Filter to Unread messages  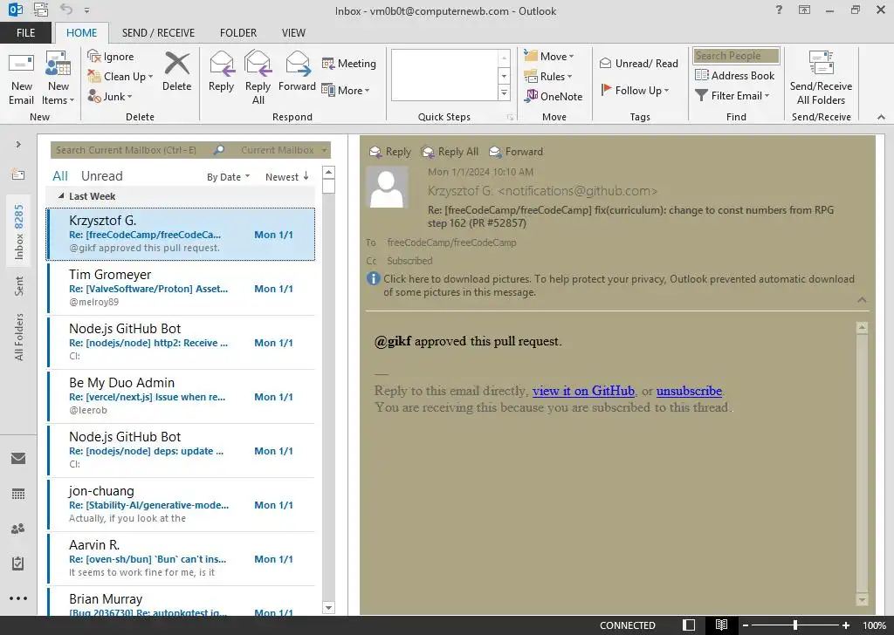coord(101,176)
